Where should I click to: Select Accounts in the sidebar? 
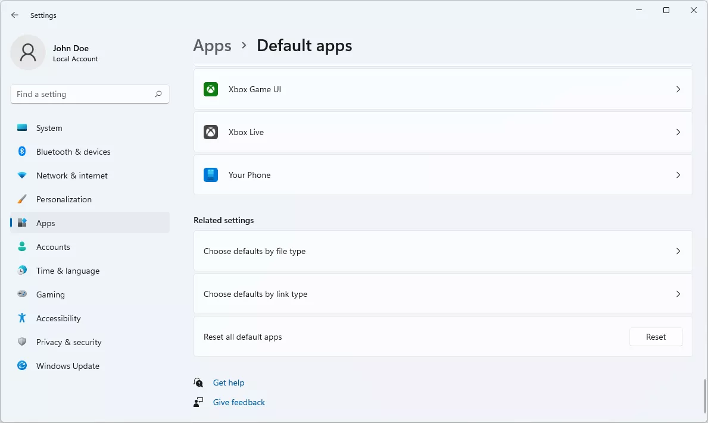click(x=90, y=247)
